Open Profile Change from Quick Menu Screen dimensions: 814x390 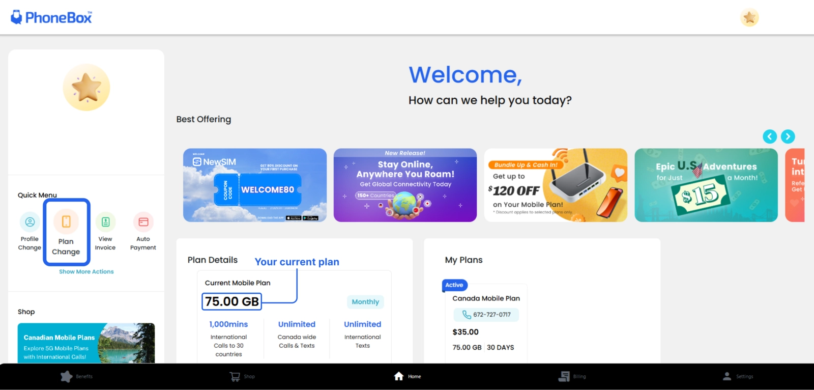tap(30, 232)
